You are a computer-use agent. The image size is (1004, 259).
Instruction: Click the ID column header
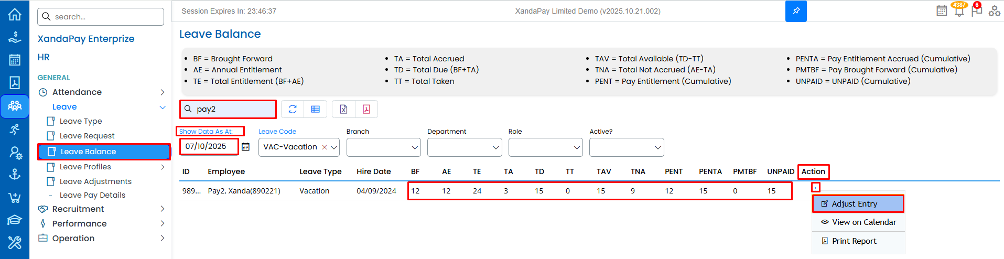[186, 171]
